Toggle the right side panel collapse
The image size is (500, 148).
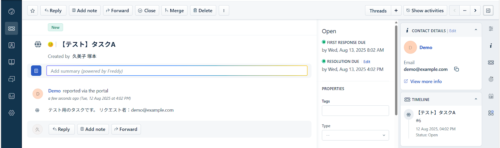point(488,11)
